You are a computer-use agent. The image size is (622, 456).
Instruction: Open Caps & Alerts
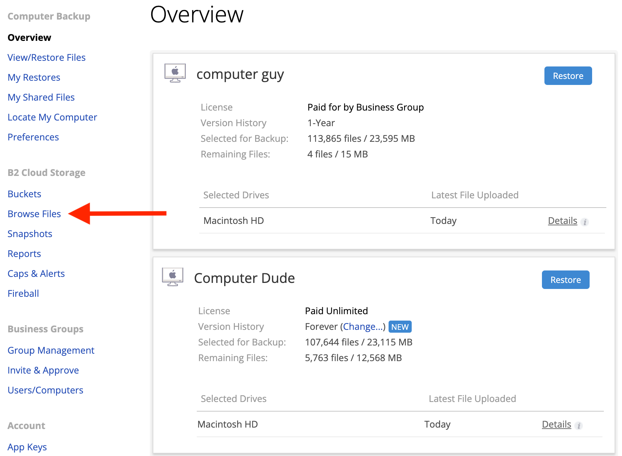[x=36, y=274]
